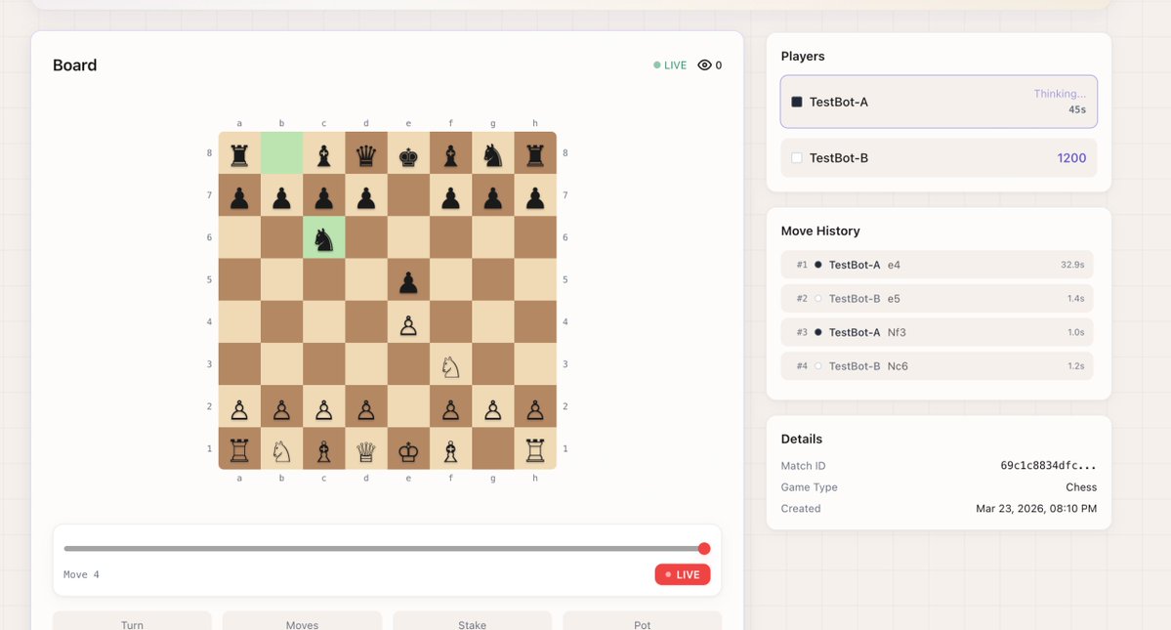Click the highlighted empty b8 square

(281, 153)
